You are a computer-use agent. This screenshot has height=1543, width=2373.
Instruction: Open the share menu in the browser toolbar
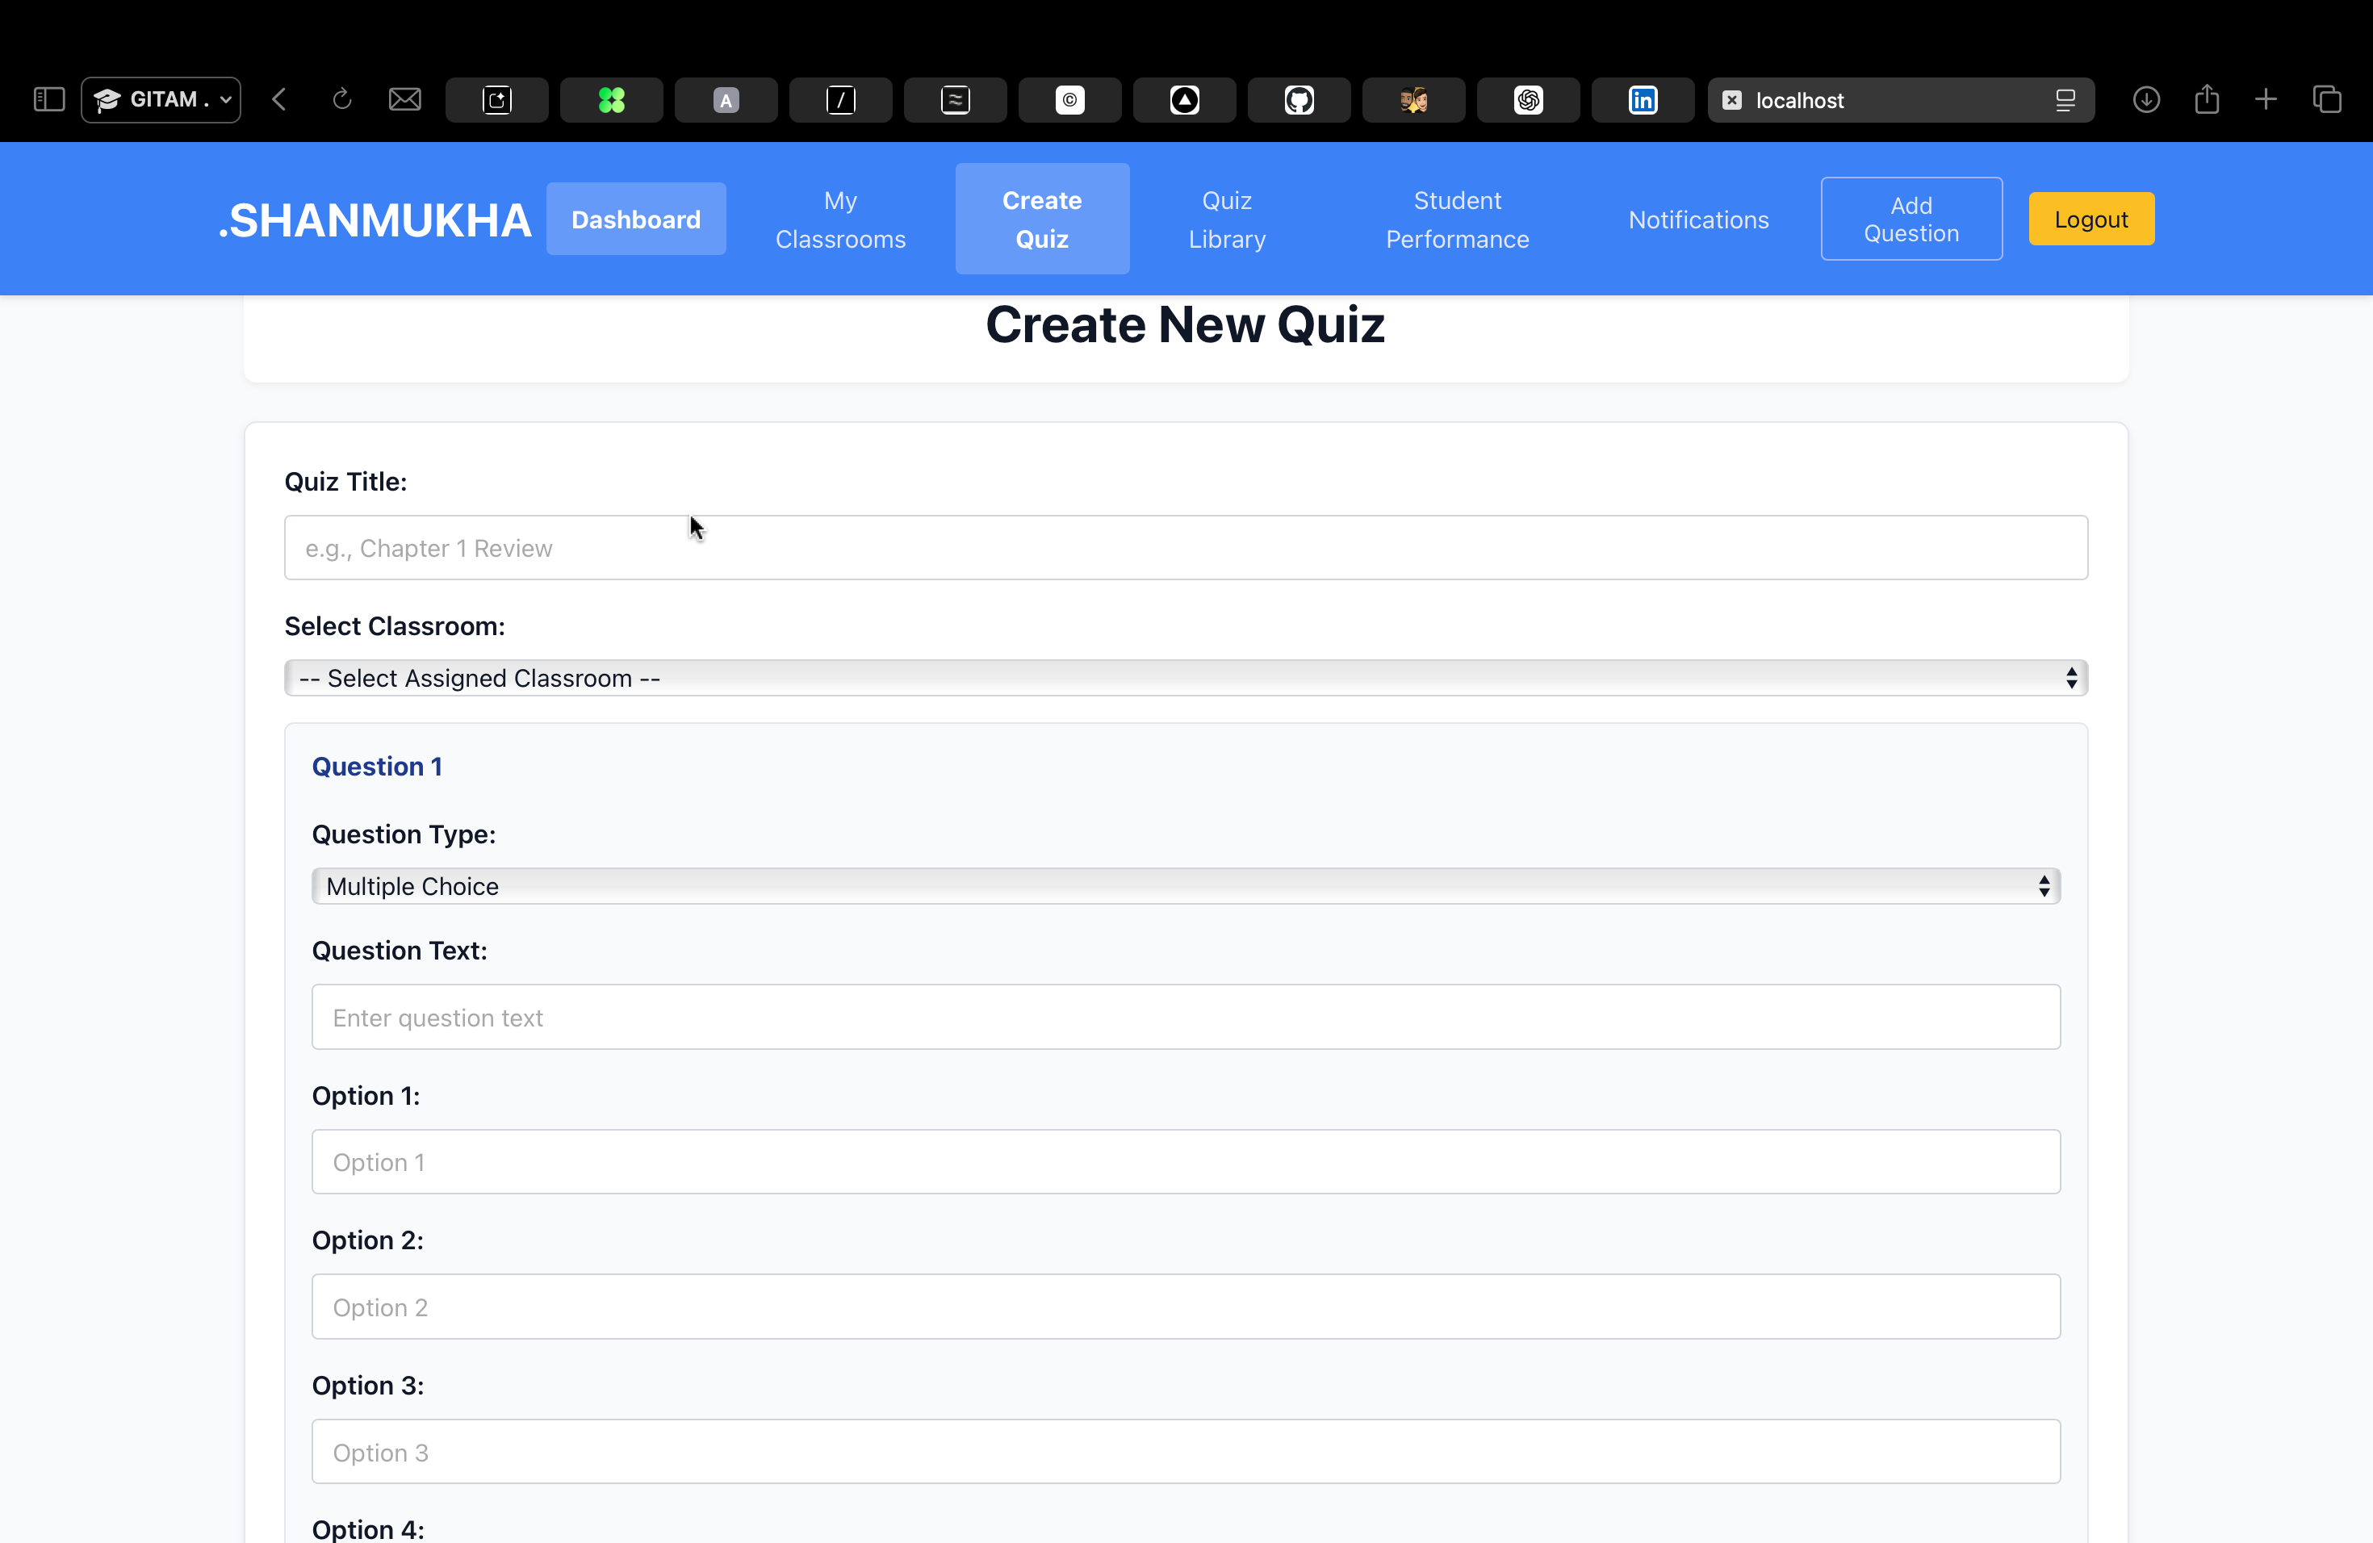pos(2207,100)
